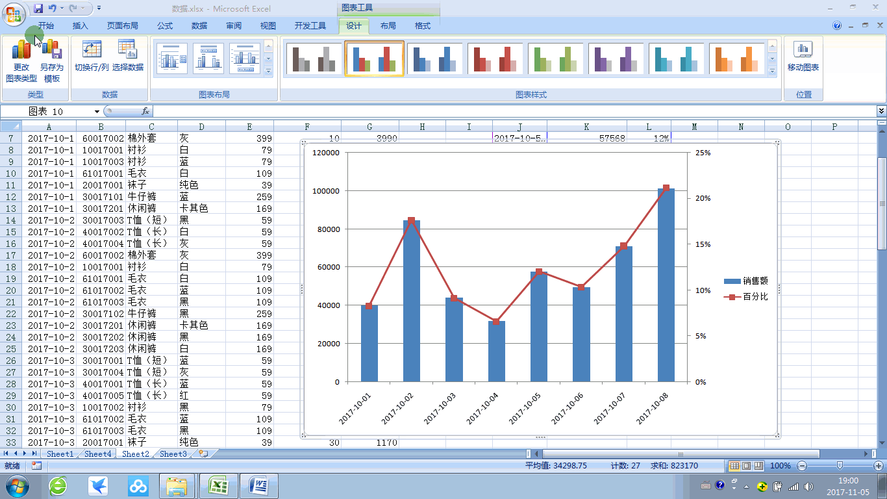The image size is (887, 499).
Task: Expand the chart styles gallery
Action: (x=772, y=71)
